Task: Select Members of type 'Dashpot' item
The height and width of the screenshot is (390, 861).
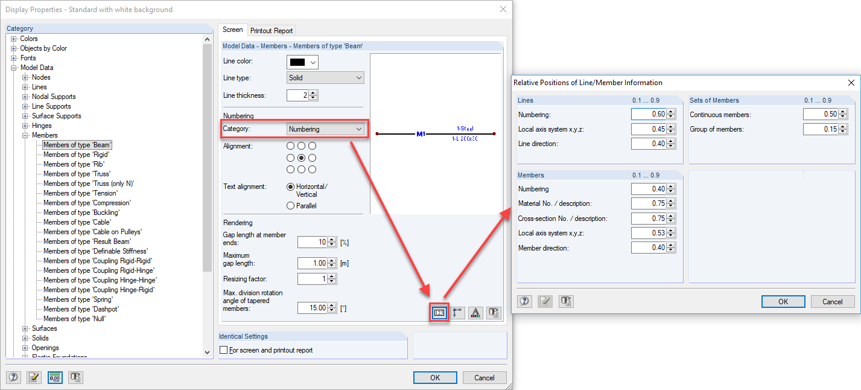Action: (x=81, y=309)
